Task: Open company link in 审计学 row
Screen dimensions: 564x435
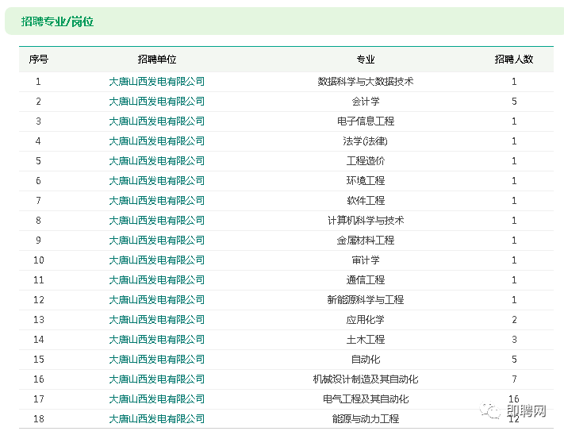Action: [x=157, y=260]
